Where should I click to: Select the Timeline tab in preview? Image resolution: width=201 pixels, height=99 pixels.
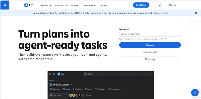point(77,89)
